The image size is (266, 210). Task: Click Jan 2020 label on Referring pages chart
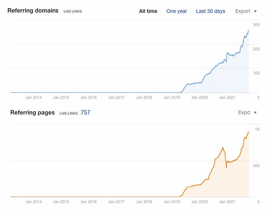click(199, 202)
